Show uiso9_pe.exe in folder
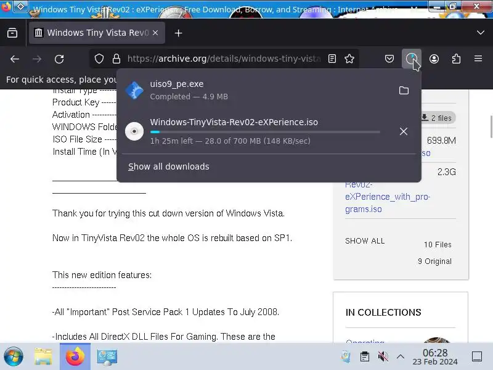493x370 pixels. (x=404, y=91)
